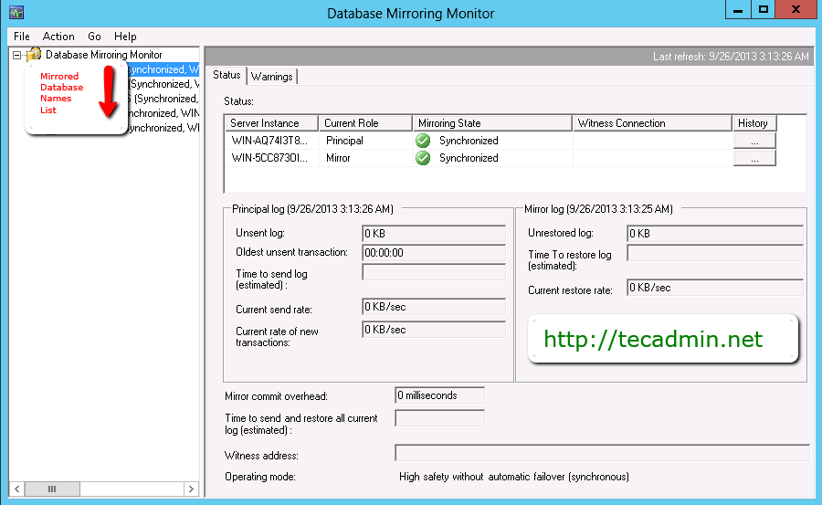Select the WIN-AQ74I3T8... server instance cell
The image size is (822, 505).
coord(269,141)
